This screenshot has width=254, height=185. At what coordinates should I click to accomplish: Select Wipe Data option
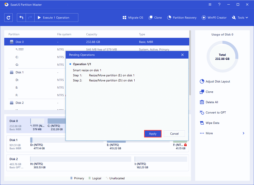click(x=210, y=123)
